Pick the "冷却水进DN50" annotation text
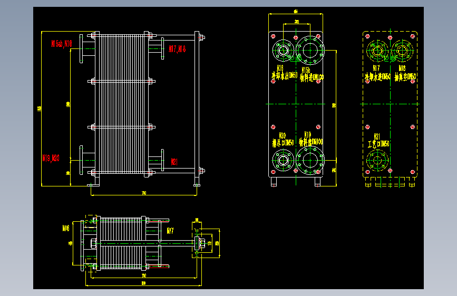This screenshot has height=296, width=457. pos(377,77)
